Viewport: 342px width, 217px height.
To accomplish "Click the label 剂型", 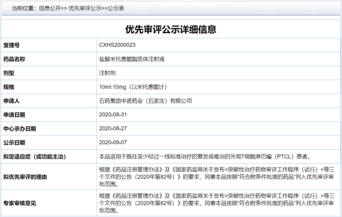I will pos(9,73).
